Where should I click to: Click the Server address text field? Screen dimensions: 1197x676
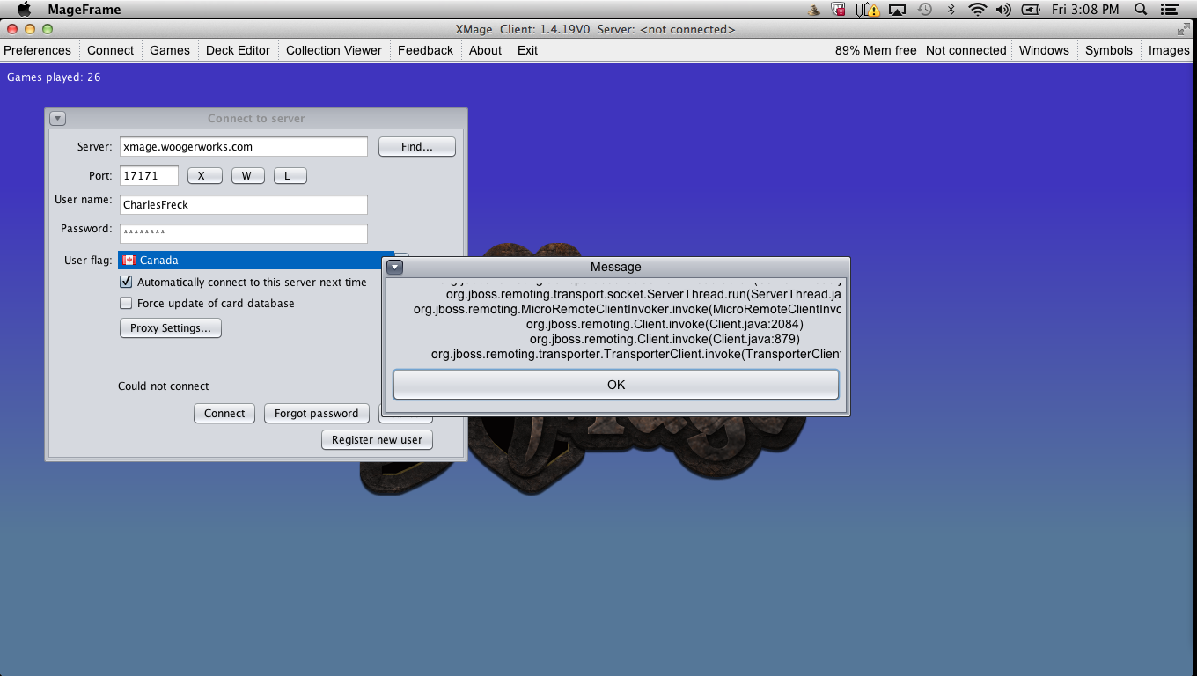coord(244,147)
